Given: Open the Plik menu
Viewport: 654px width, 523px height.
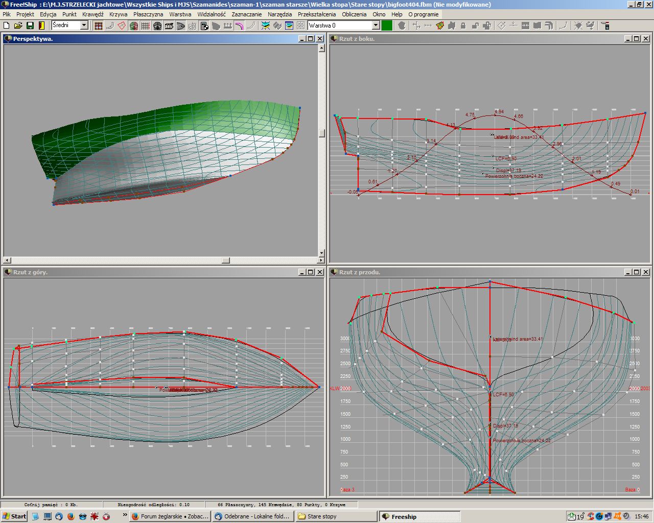Looking at the screenshot, I should 6,14.
